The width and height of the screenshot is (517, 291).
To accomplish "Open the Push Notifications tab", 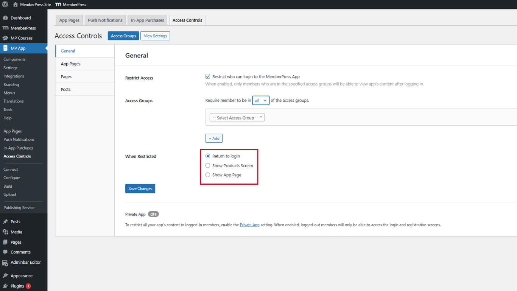I will pyautogui.click(x=105, y=20).
